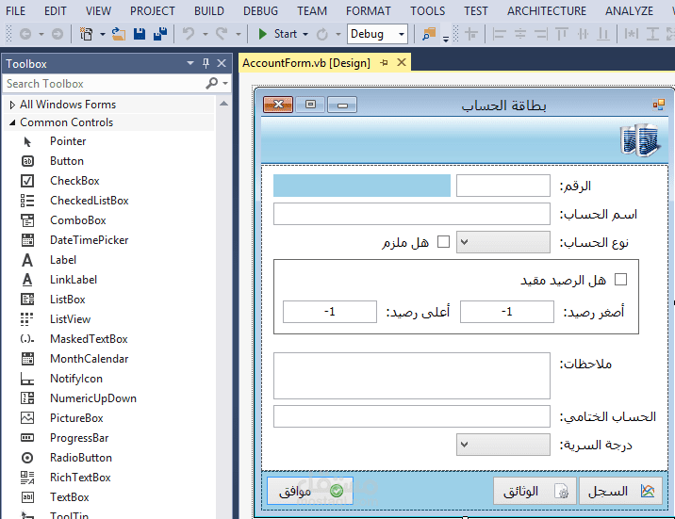675x519 pixels.
Task: Click the Make Same Width icon
Action: [631, 34]
